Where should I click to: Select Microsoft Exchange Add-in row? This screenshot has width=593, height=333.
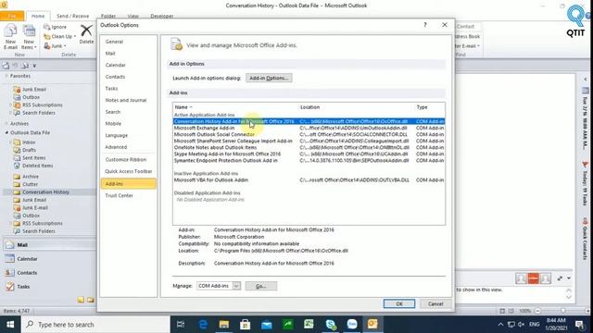click(x=309, y=128)
